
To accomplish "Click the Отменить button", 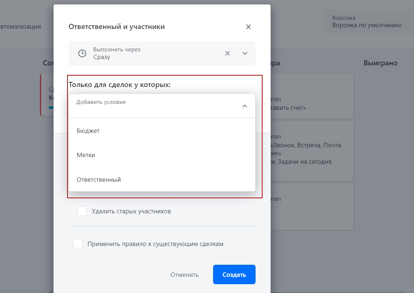I will 184,275.
